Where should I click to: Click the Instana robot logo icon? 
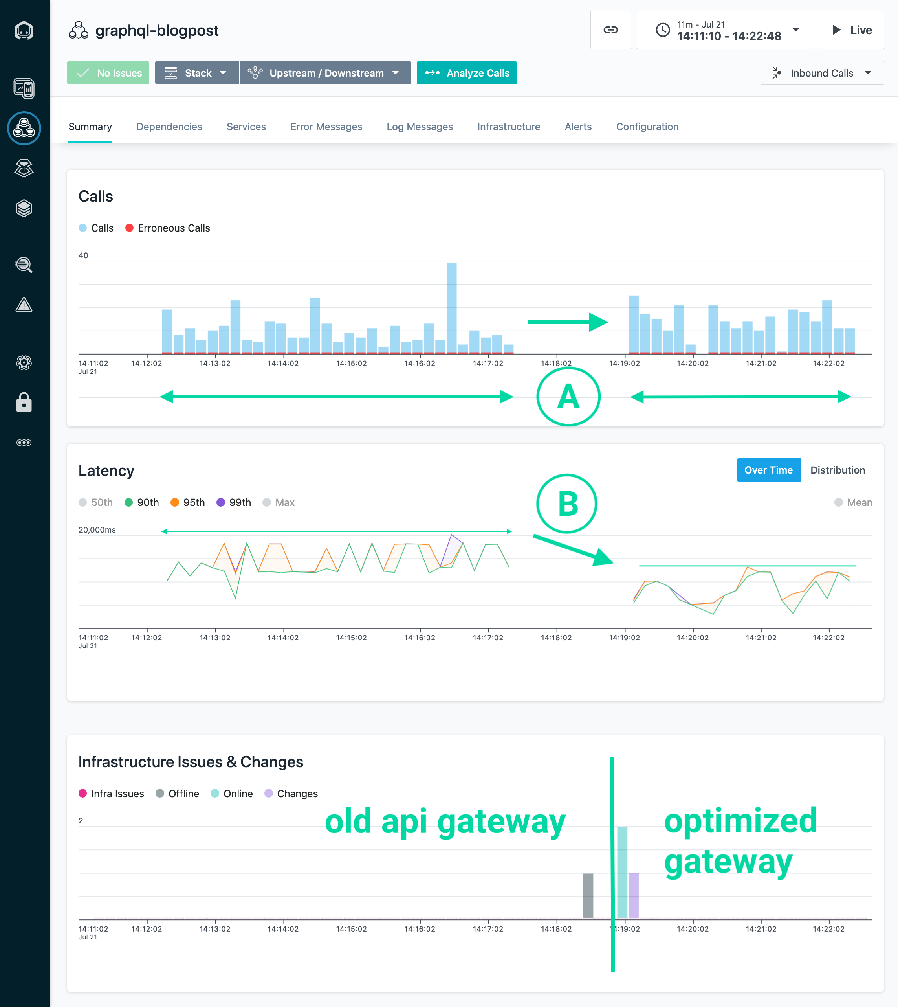click(24, 31)
